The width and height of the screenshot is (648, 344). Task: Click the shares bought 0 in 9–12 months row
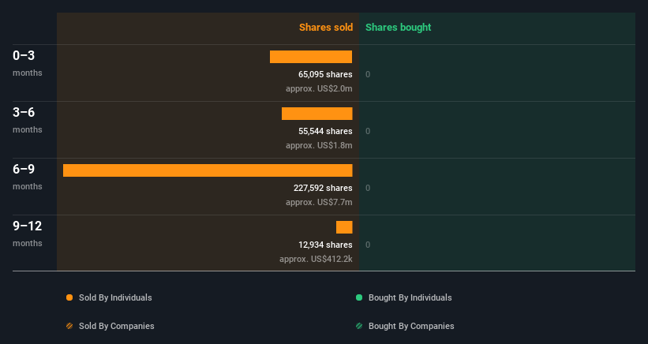coord(368,245)
